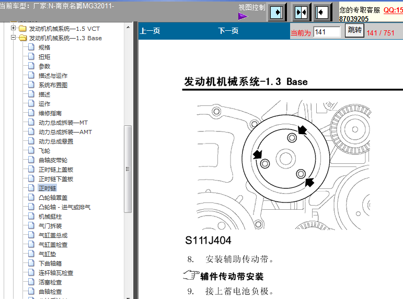This screenshot has width=403, height=299.
Task: Click the page icon next to 曲轴皮带轮
Action: coord(31,160)
